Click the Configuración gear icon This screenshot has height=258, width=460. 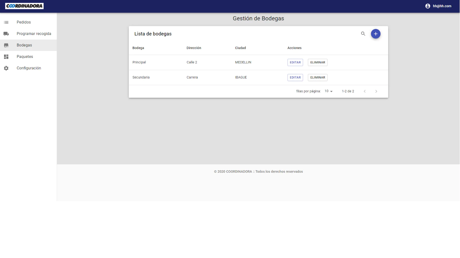(x=6, y=68)
